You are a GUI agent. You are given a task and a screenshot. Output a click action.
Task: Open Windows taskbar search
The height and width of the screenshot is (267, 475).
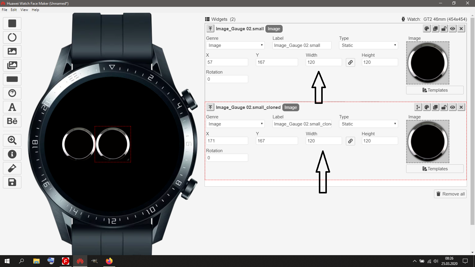point(21,261)
